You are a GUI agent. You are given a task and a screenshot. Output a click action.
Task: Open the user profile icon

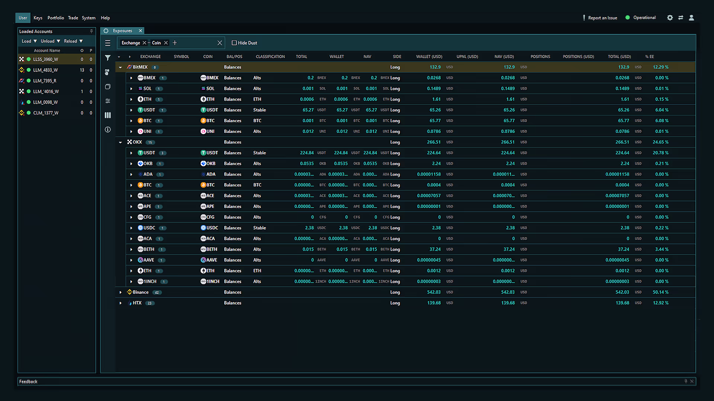(691, 18)
